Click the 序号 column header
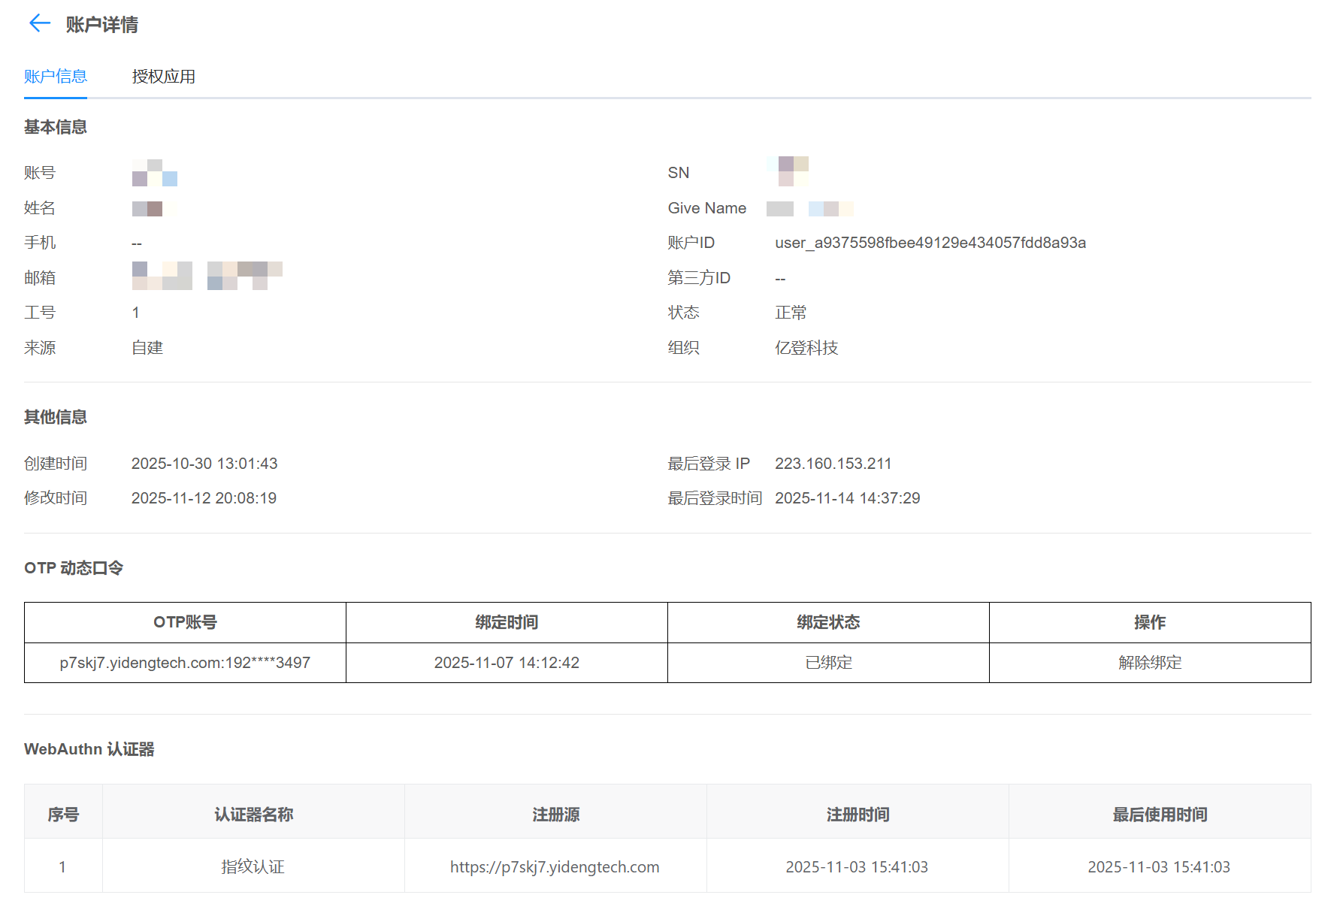This screenshot has height=910, width=1337. (x=63, y=815)
